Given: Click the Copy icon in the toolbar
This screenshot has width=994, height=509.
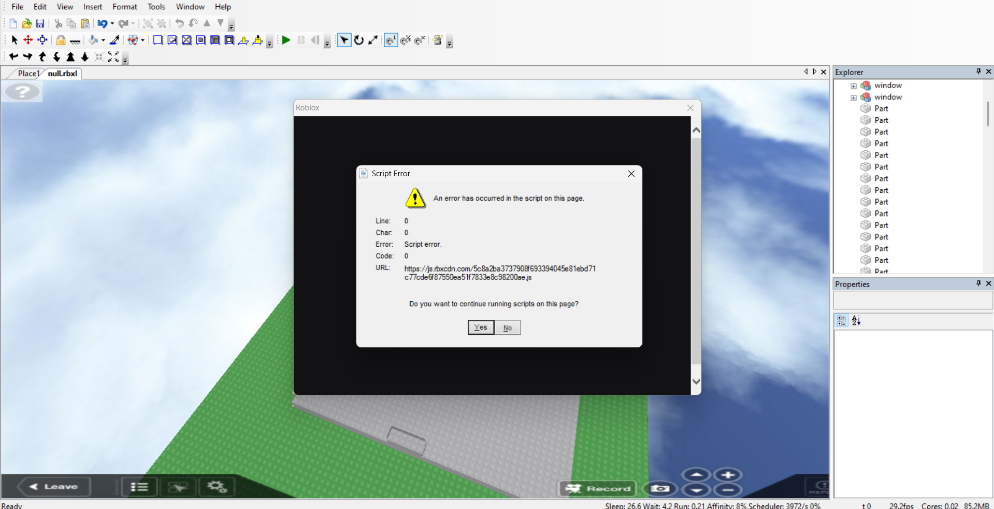Looking at the screenshot, I should (71, 23).
